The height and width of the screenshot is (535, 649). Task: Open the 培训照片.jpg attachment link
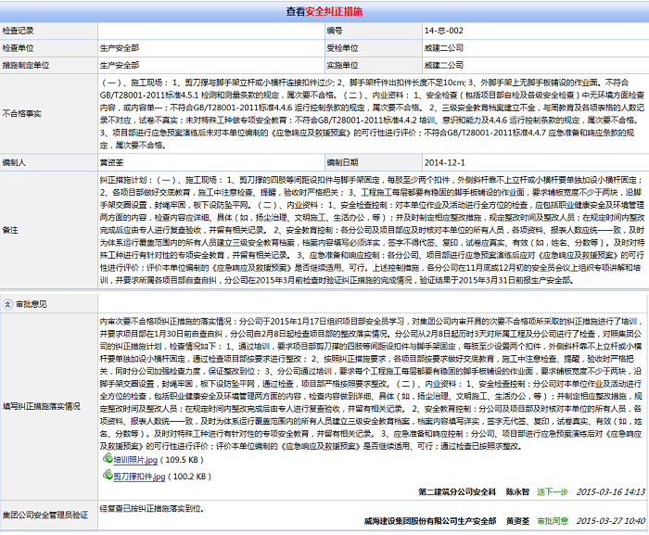click(134, 459)
